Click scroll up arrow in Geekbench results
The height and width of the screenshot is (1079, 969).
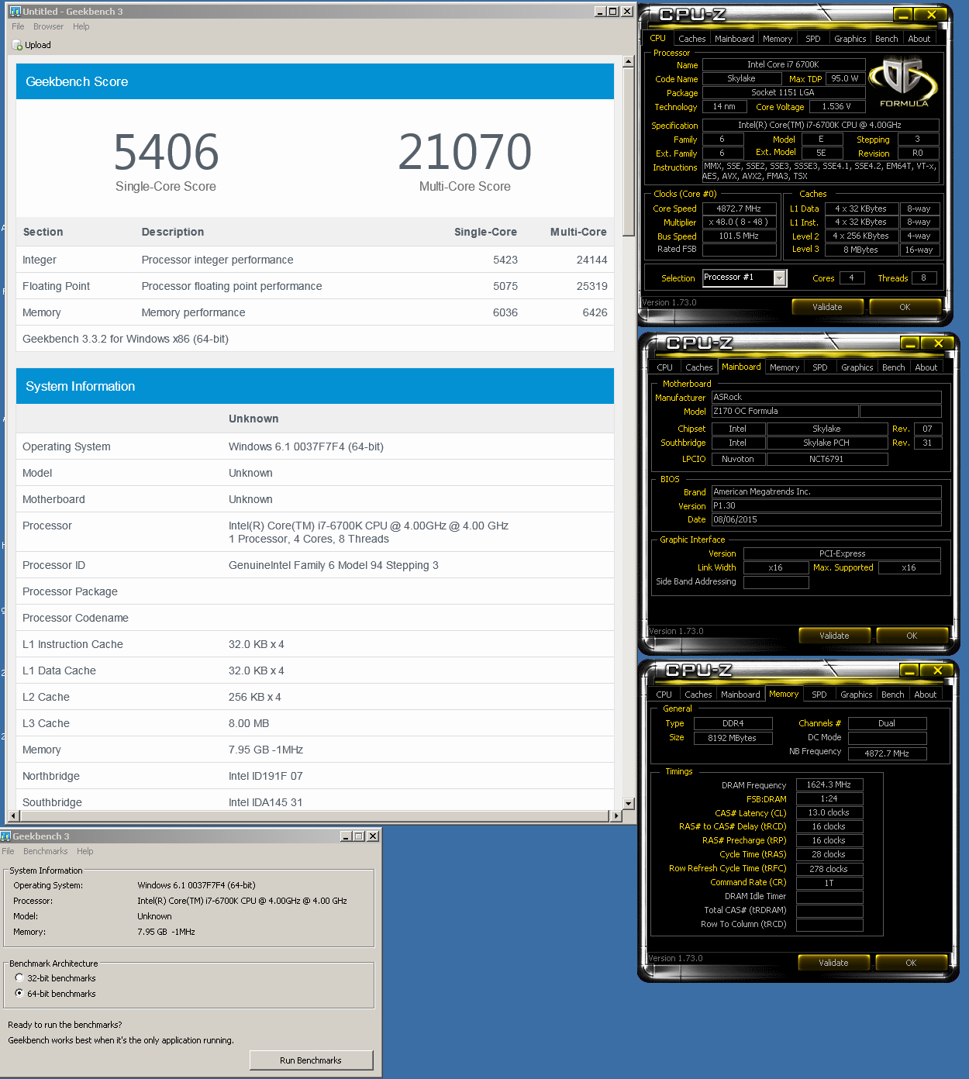point(629,60)
